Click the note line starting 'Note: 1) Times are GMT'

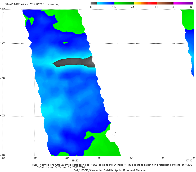[x=111, y=165]
